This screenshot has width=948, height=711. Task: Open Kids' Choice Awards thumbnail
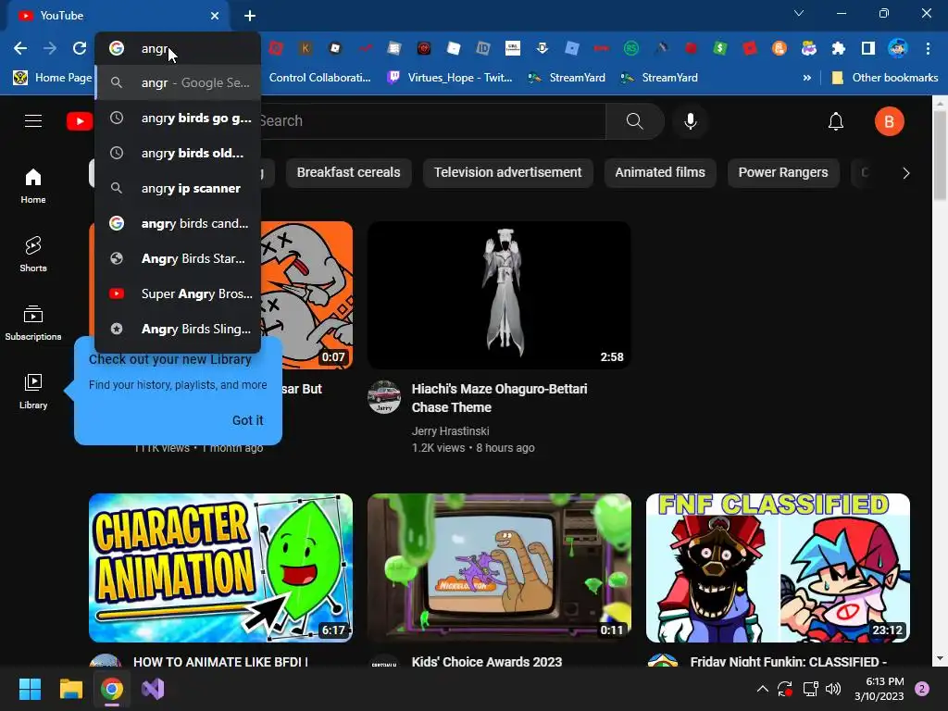[x=499, y=568]
